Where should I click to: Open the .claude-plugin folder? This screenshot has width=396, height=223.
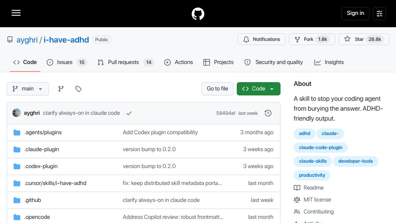(x=42, y=149)
